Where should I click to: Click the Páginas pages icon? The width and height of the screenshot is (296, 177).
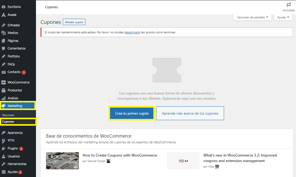4,41
